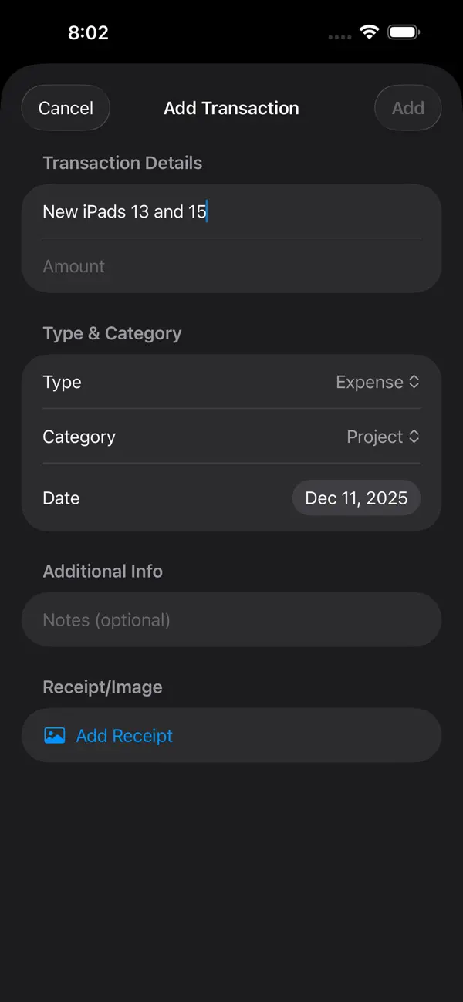
Task: Tap the Wi-Fi icon in the status bar
Action: (369, 31)
